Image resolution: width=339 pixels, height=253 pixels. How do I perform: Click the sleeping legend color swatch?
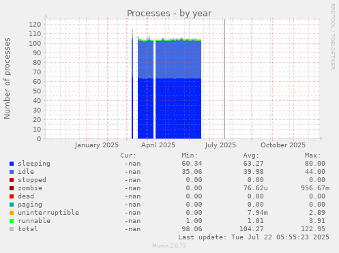click(x=12, y=164)
